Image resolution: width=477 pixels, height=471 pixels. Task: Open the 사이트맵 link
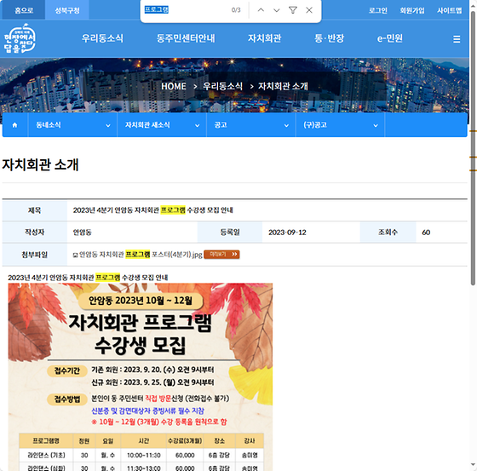[x=450, y=10]
